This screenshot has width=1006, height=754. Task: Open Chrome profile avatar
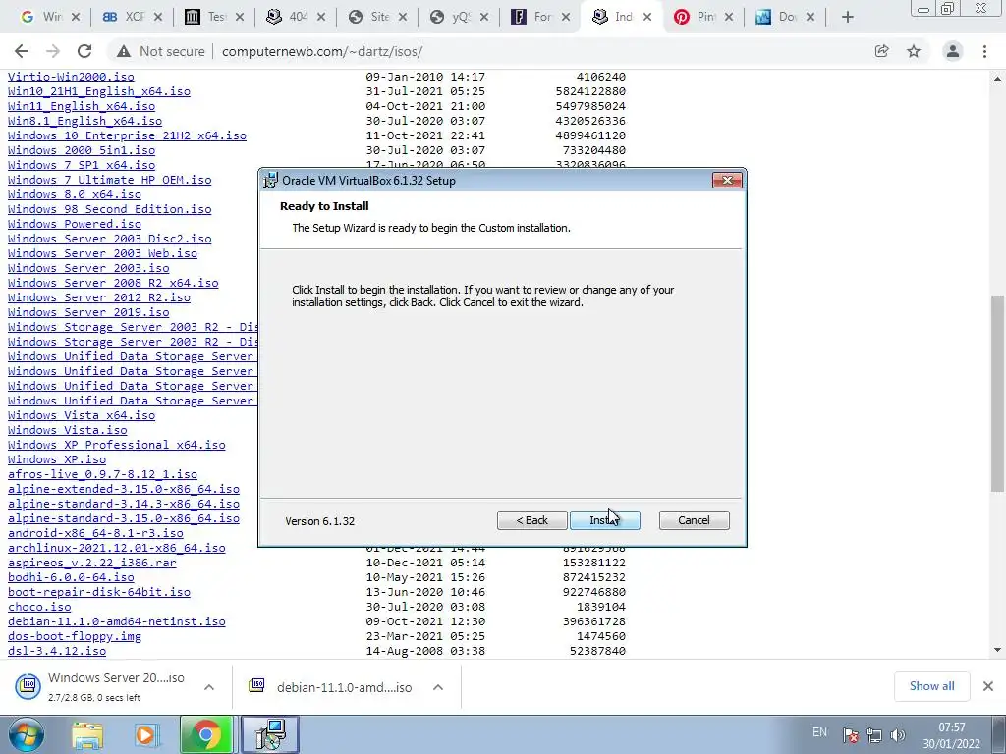click(953, 51)
